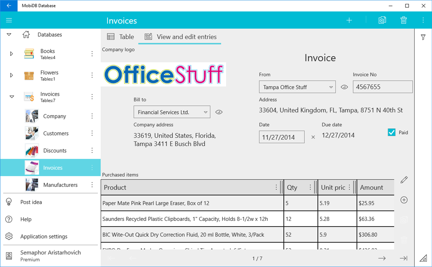The height and width of the screenshot is (267, 432).
Task: Maximize the MobiDB Database window
Action: 407,6
